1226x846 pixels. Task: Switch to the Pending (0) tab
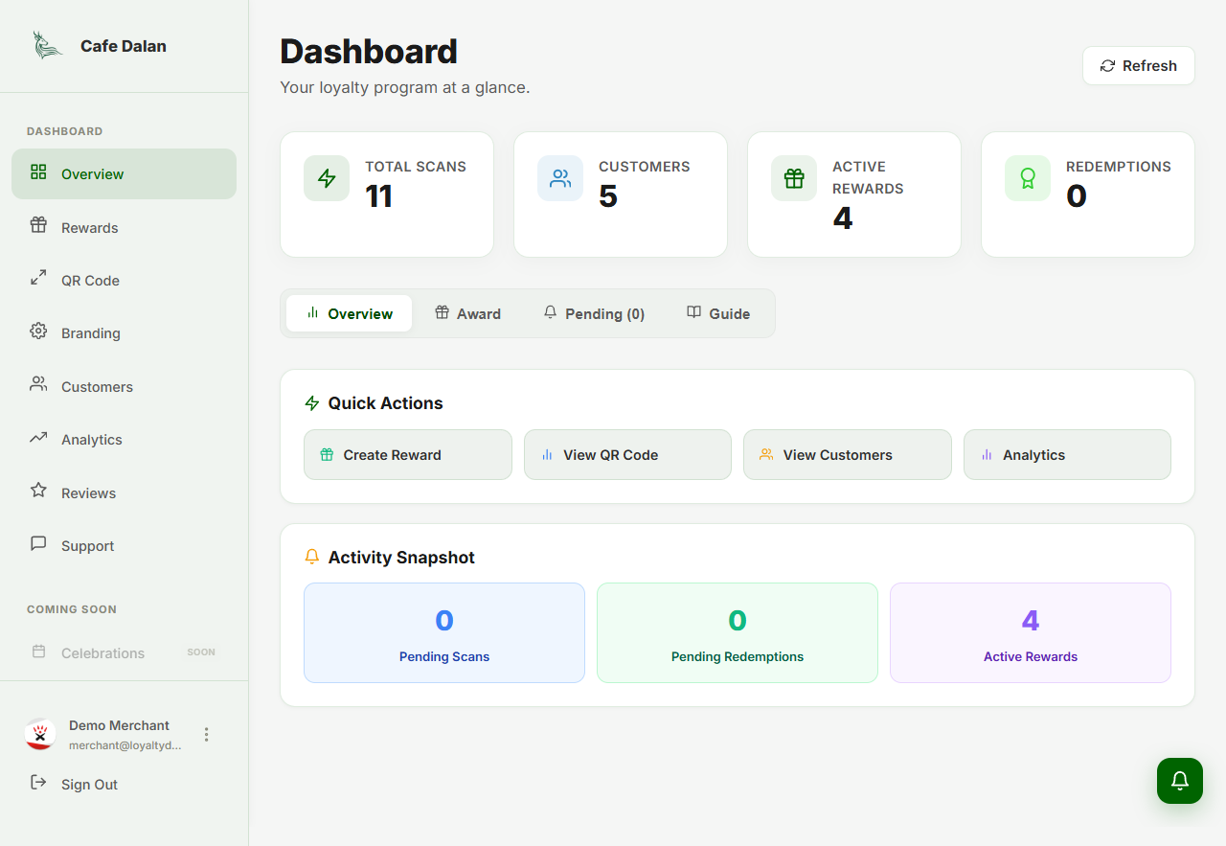594,313
